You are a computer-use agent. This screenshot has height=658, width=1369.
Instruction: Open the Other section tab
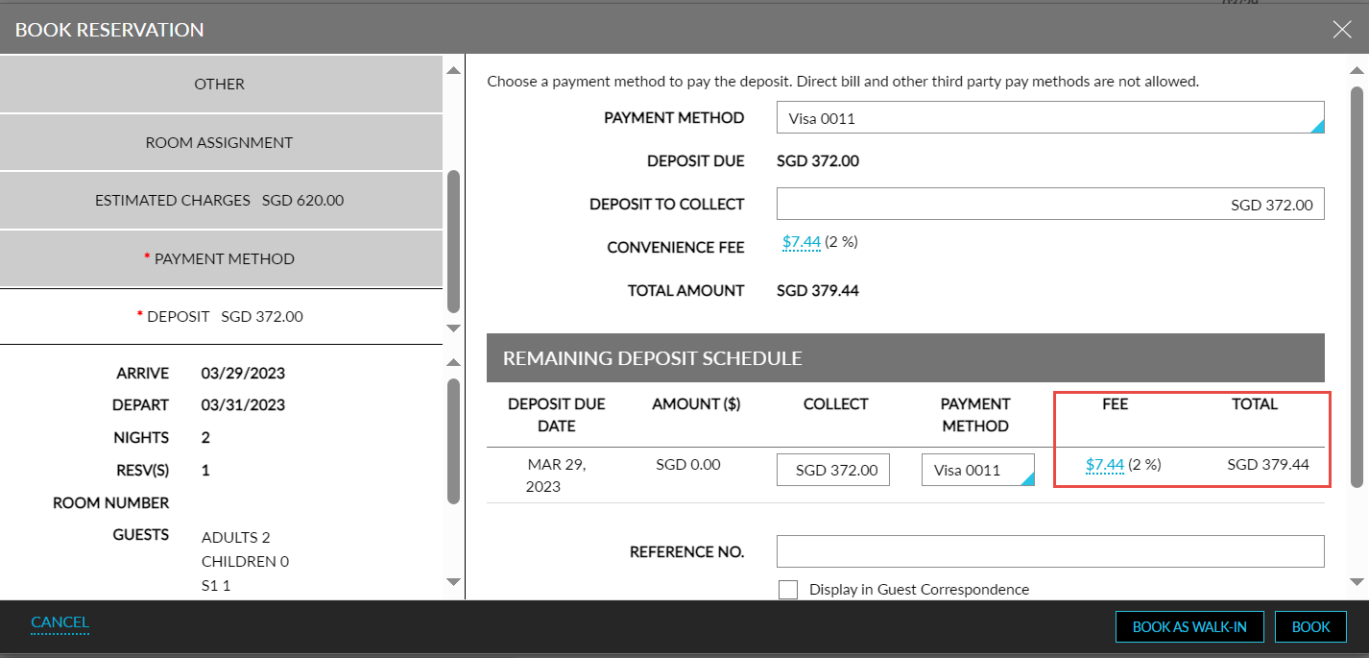tap(220, 84)
